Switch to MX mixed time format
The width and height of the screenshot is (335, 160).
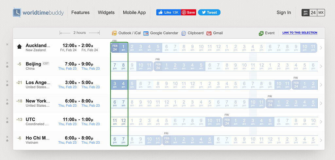pos(321,13)
